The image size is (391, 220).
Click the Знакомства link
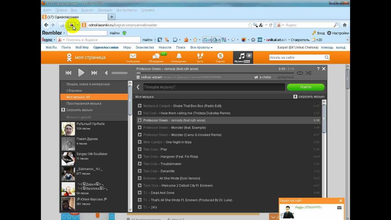coord(145,47)
